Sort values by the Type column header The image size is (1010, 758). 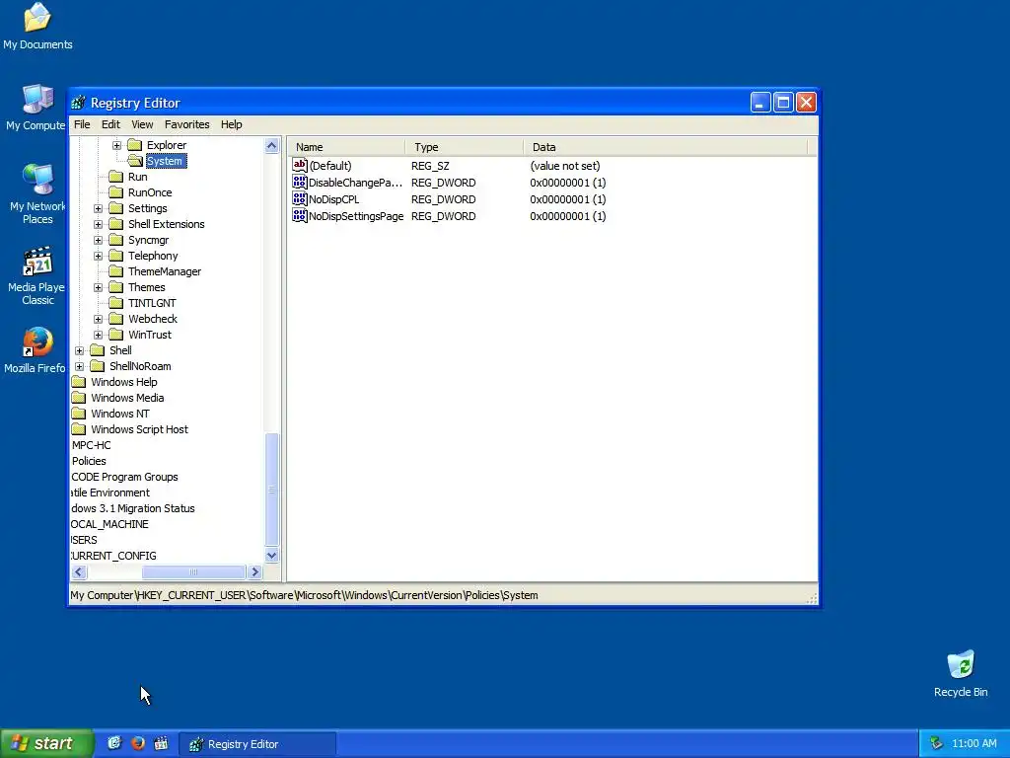coord(464,147)
